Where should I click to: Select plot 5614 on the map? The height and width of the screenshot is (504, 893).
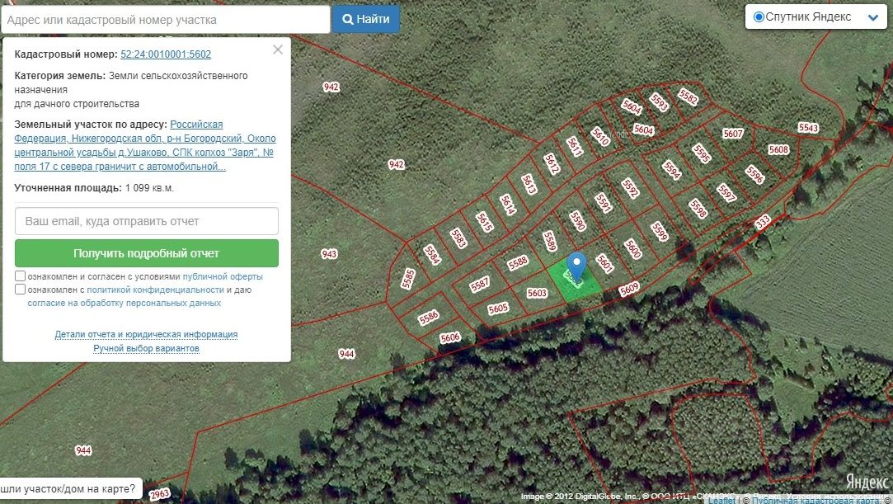coord(507,205)
